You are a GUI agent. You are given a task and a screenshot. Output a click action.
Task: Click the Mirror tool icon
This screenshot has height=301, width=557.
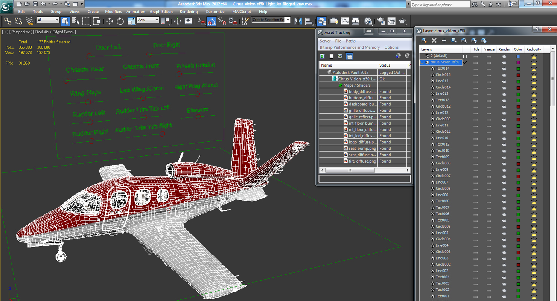(x=298, y=21)
